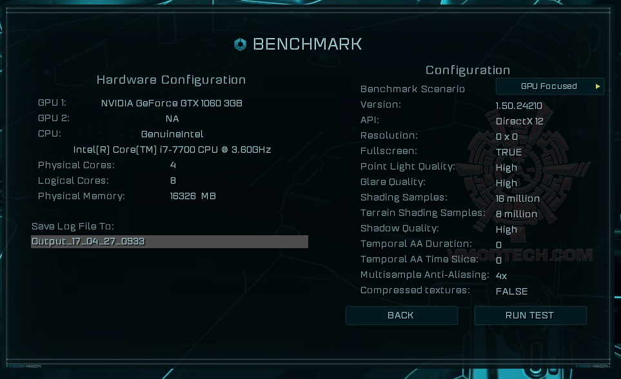The height and width of the screenshot is (379, 621).
Task: Select the Multisample Anti-Aliasing 4x value
Action: tap(501, 275)
